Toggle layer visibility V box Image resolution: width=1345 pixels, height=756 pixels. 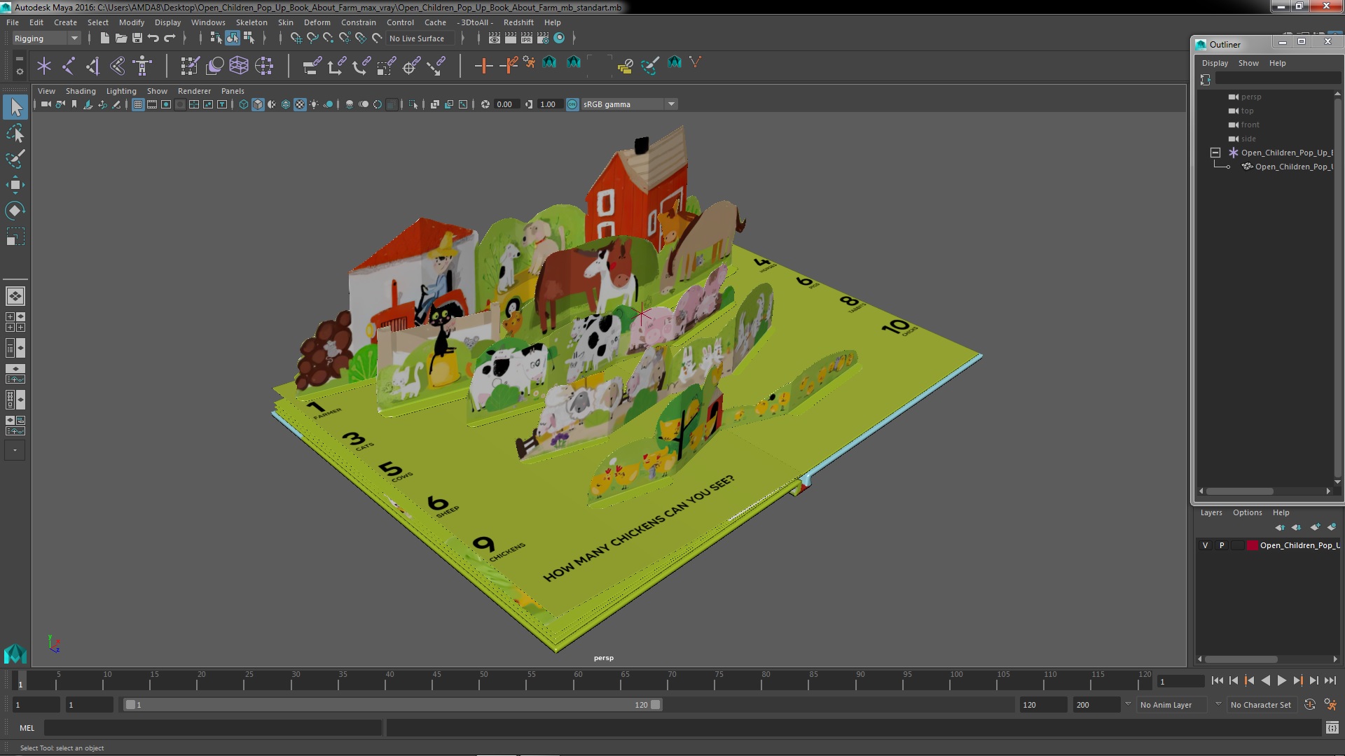[1205, 545]
